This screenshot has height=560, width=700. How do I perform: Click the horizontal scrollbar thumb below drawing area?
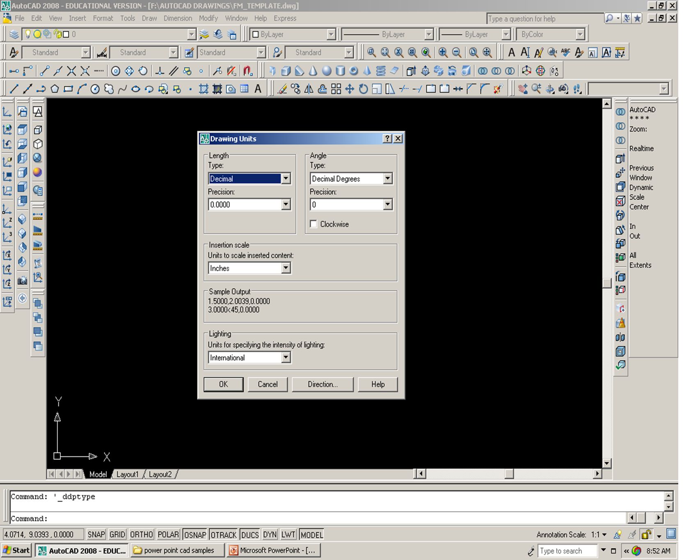click(509, 474)
